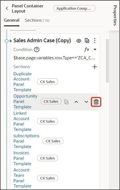The height and width of the screenshot is (190, 120).
Task: Move Opportunity Panel Template down
Action: click(x=86, y=102)
